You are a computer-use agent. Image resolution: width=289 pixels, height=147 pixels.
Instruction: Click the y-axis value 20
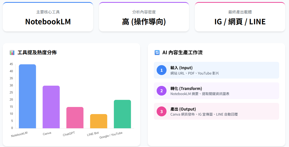pyautogui.click(x=11, y=100)
